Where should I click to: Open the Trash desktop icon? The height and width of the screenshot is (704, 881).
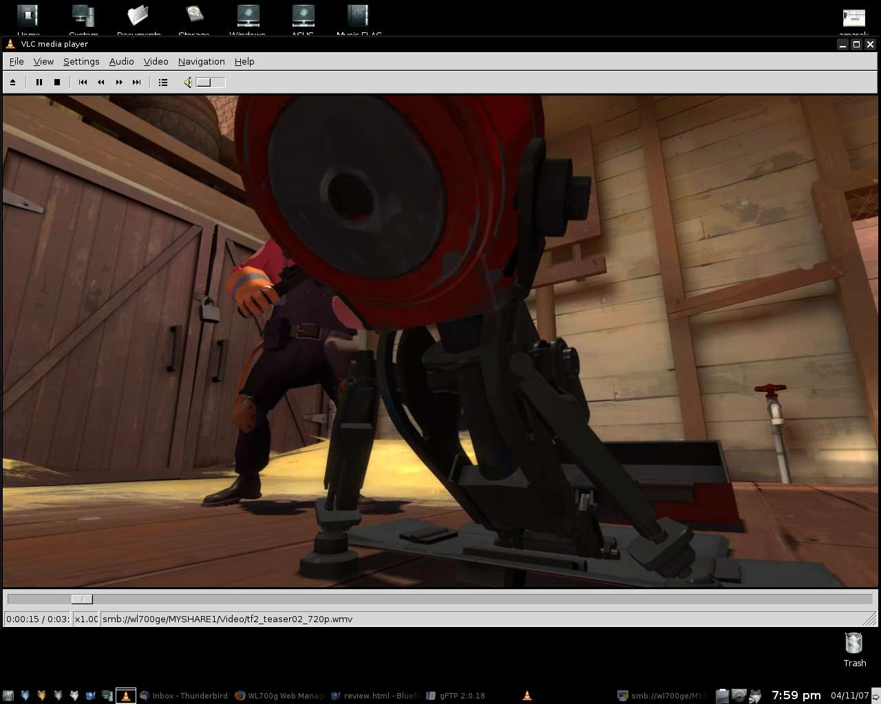pyautogui.click(x=854, y=650)
